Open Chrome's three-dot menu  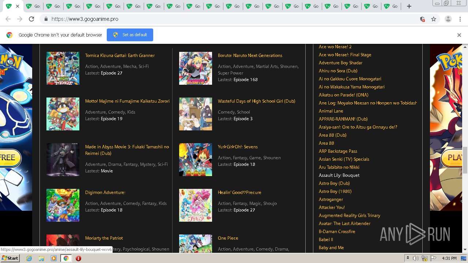pos(460,19)
